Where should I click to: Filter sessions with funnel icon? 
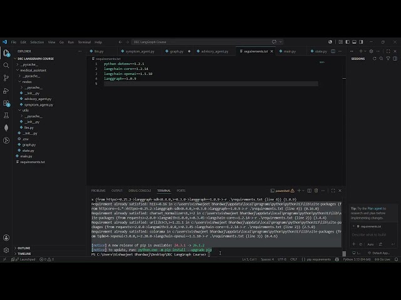388,59
